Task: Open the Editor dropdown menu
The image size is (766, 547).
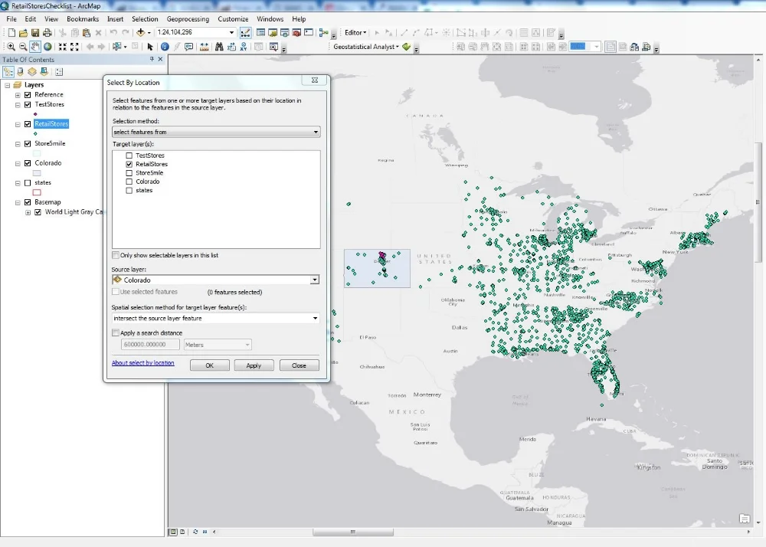Action: [x=355, y=33]
